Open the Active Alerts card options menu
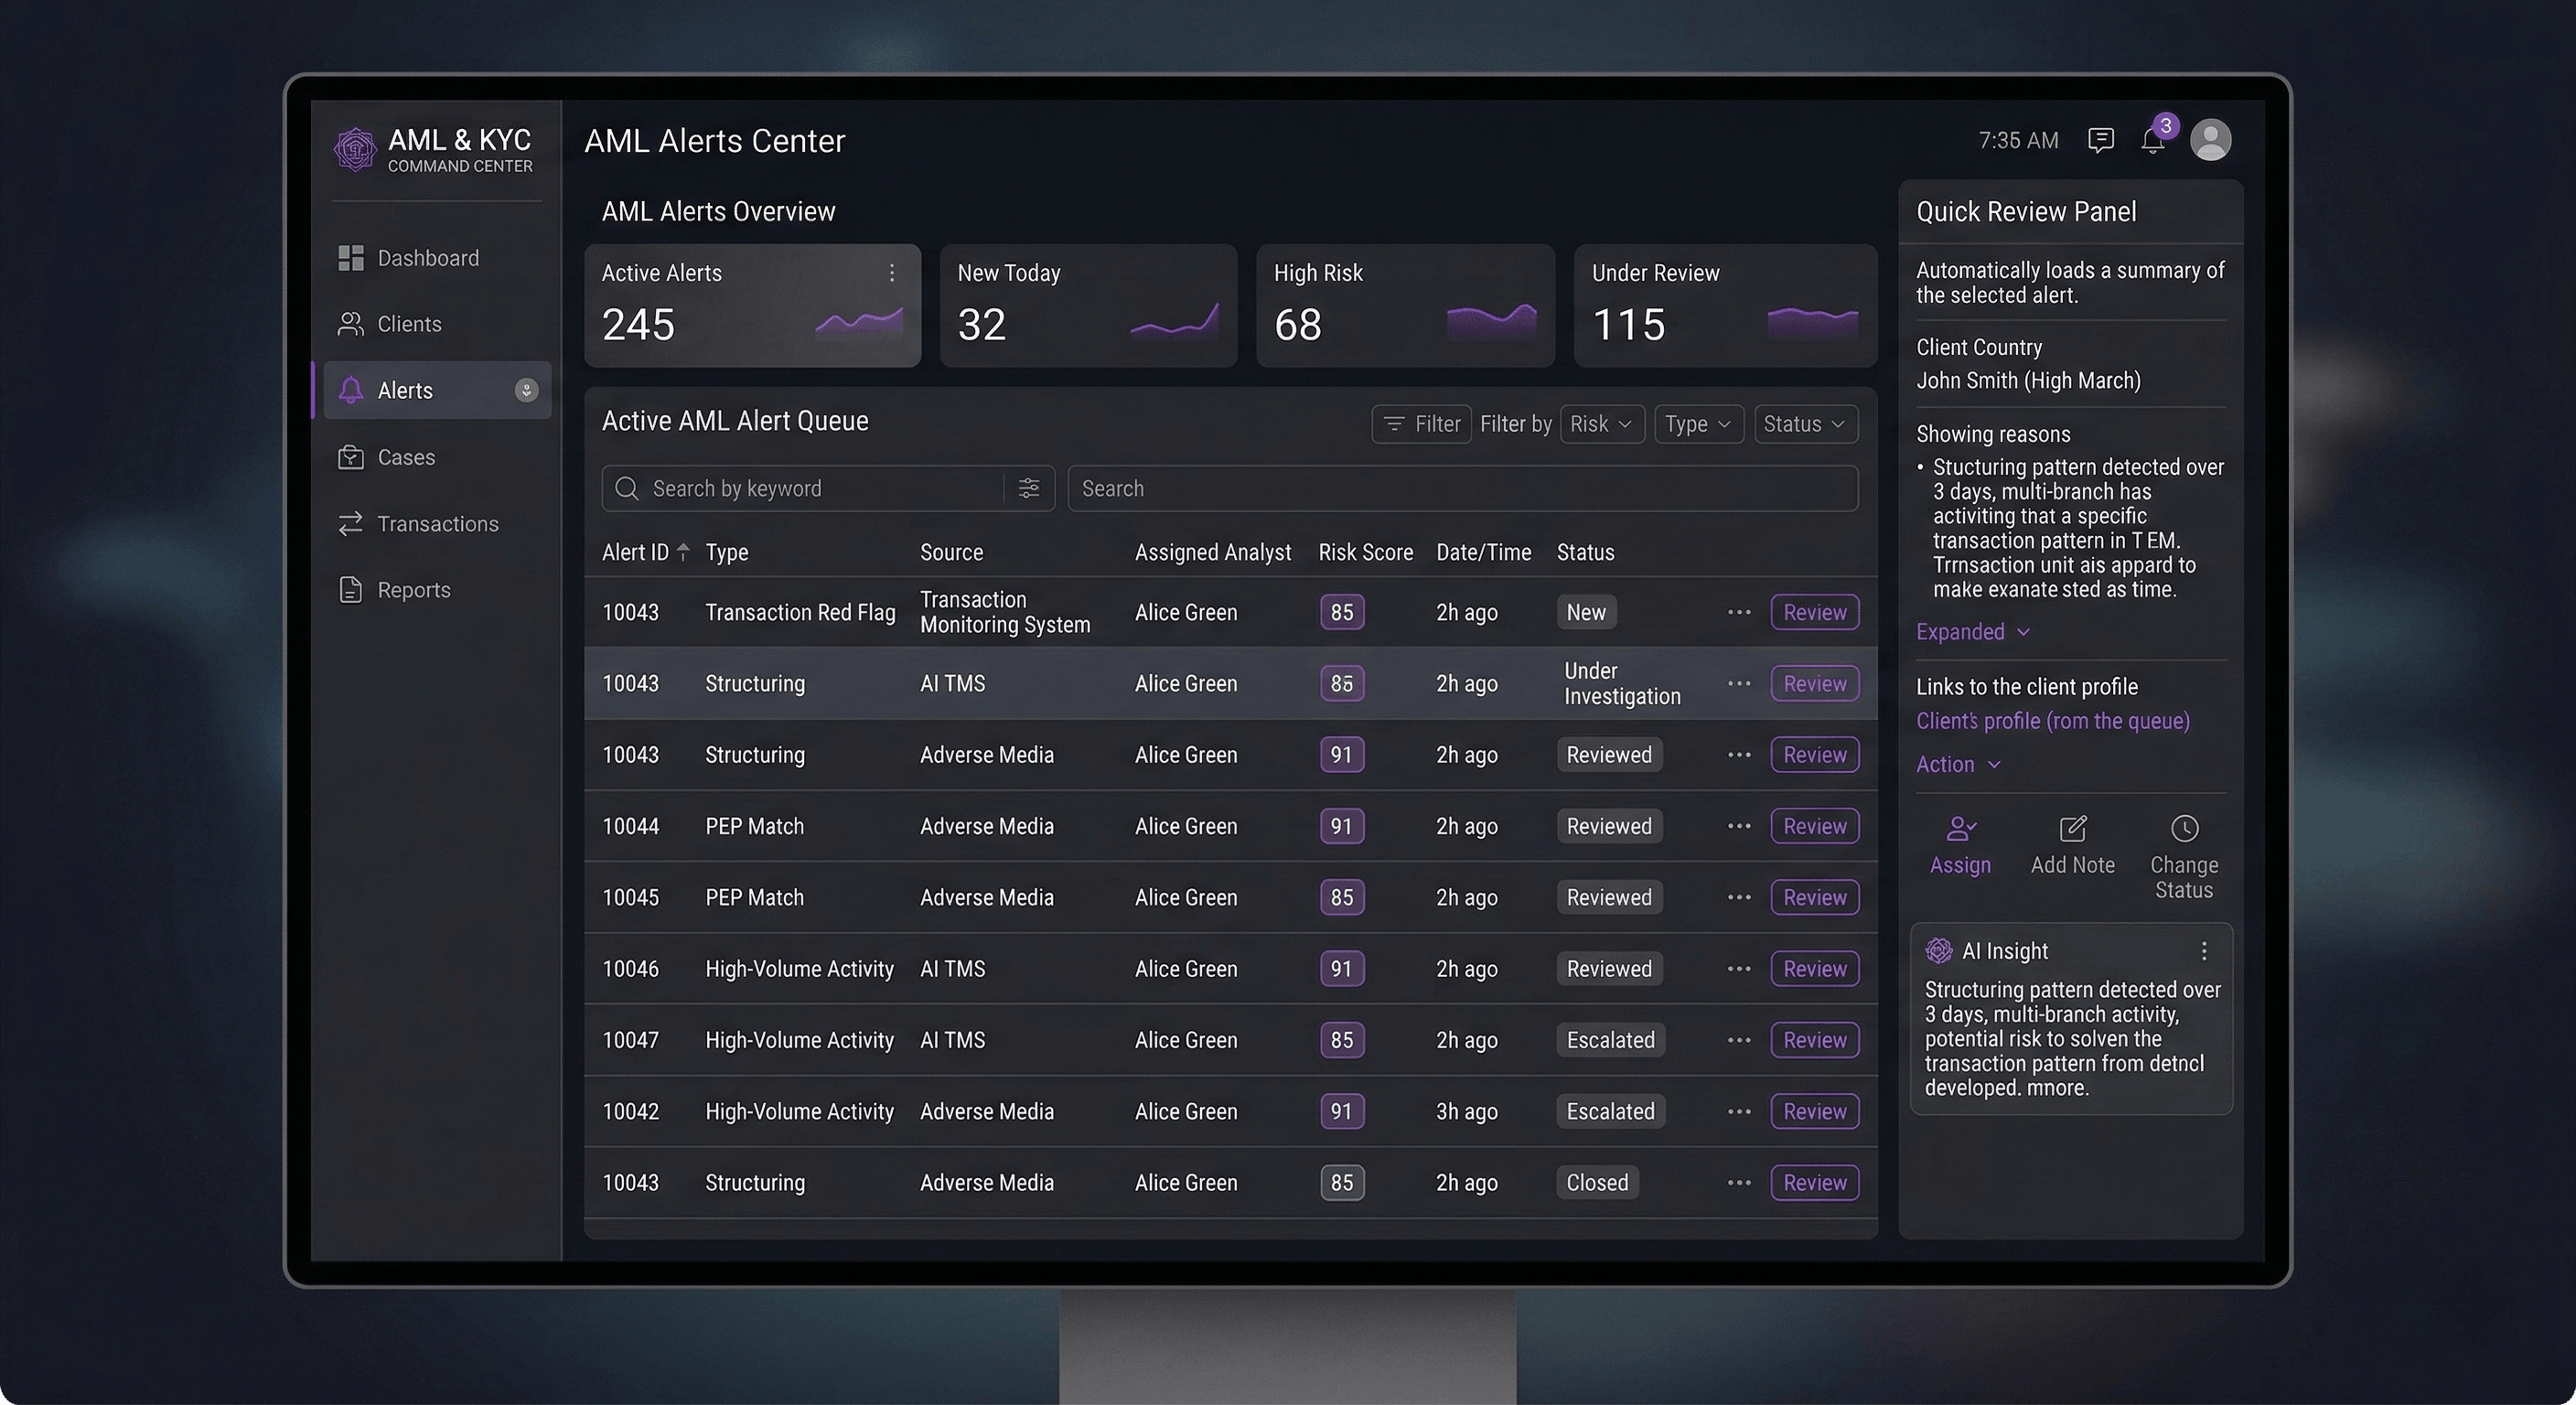Screen dimensions: 2576x1405 tap(891, 273)
